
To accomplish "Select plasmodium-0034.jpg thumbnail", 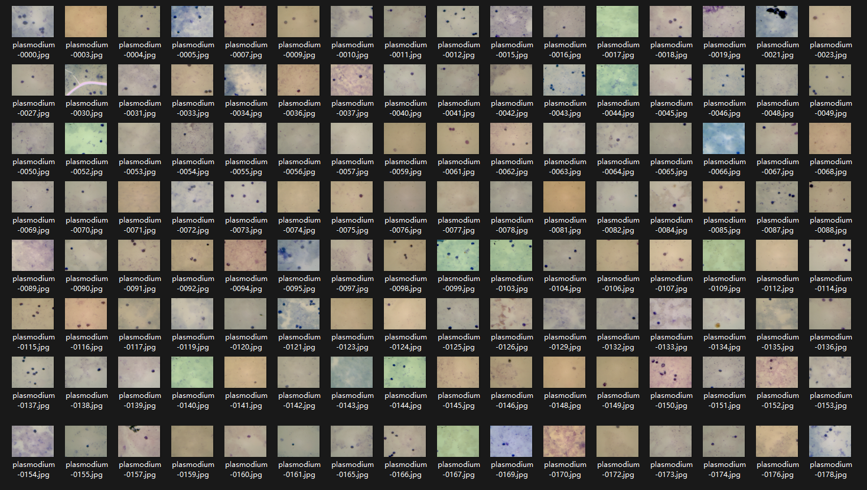I will pos(246,80).
